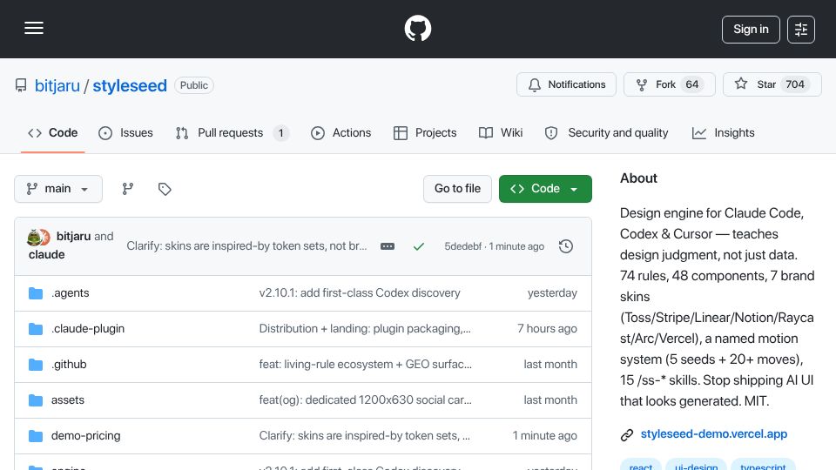836x470 pixels.
Task: Click the .agents folder icon
Action: tap(36, 293)
